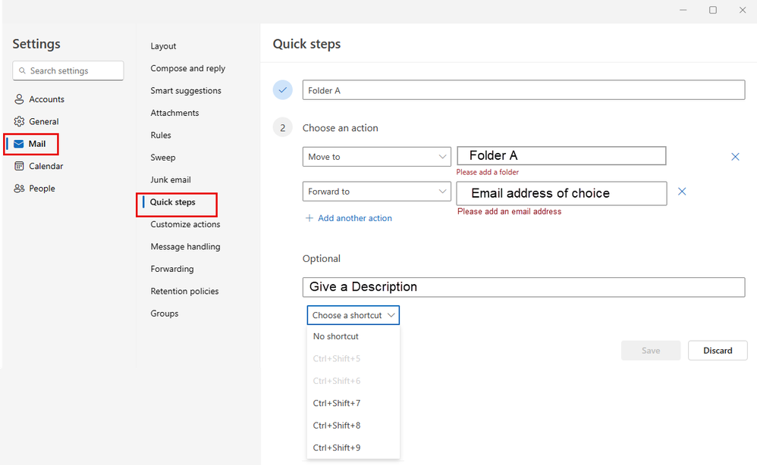This screenshot has width=757, height=465.
Task: Click the quick step description field
Action: click(523, 287)
